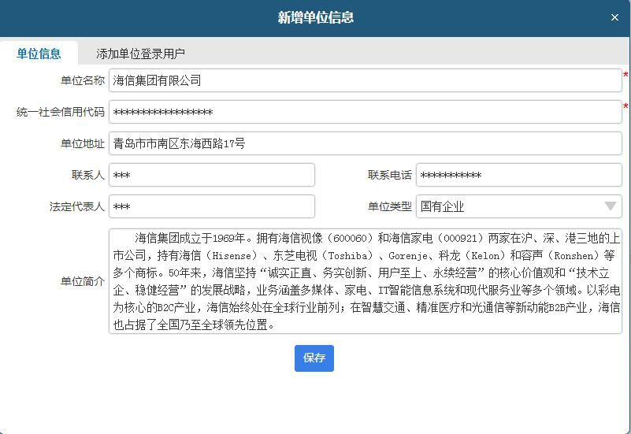Click into the 联系人 field
Image resolution: width=631 pixels, height=434 pixels.
pyautogui.click(x=211, y=175)
